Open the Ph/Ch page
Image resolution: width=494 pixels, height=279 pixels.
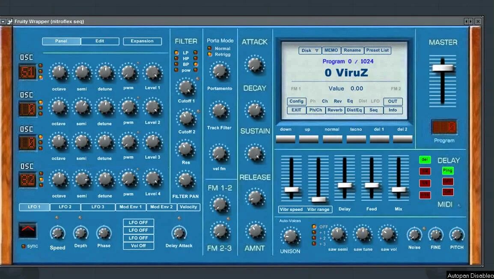(x=315, y=110)
